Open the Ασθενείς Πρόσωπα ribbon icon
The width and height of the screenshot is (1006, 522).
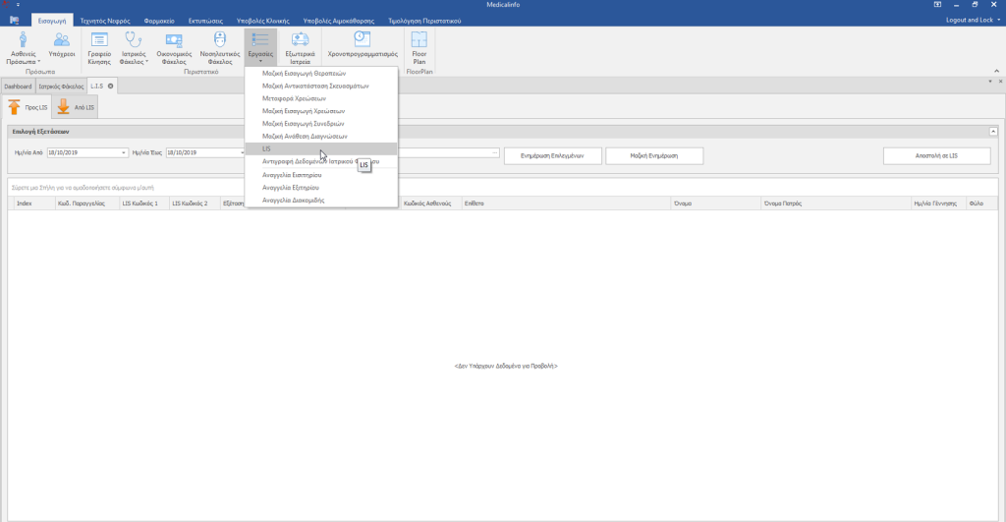(24, 41)
